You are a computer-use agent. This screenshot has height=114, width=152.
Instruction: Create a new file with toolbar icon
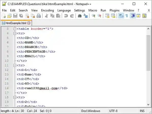click(x=4, y=16)
